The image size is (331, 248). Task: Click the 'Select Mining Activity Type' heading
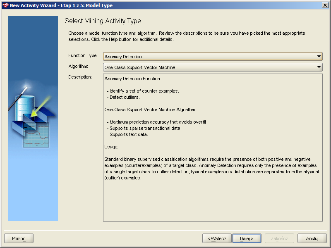(x=103, y=21)
